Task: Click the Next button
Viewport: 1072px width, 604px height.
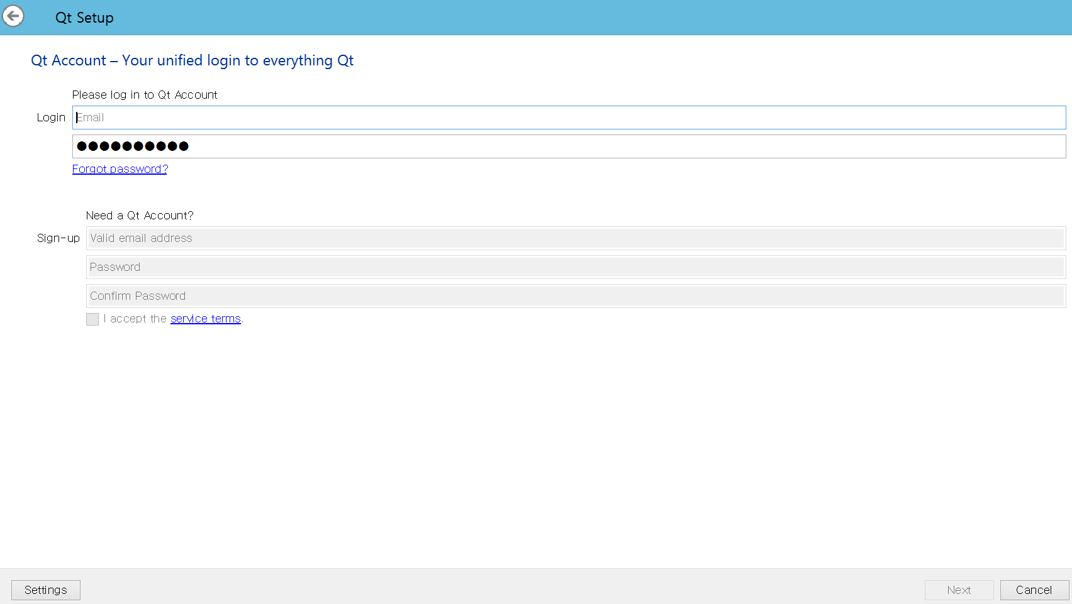Action: 959,590
